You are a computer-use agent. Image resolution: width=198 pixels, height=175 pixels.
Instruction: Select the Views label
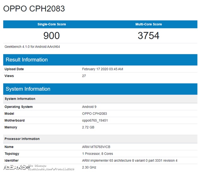click(9, 76)
